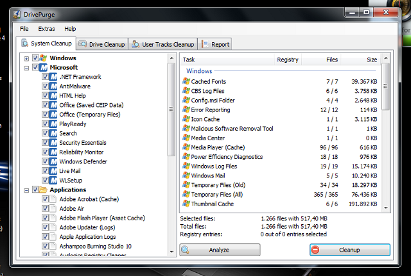Toggle the Office (Temporary Files) checkbox

point(45,115)
